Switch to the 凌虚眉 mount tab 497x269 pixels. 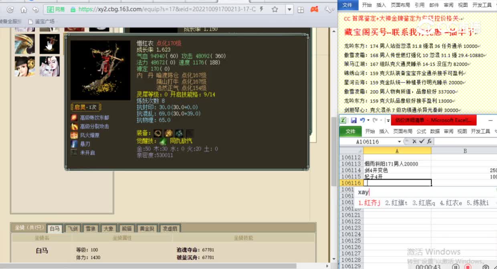point(170,229)
